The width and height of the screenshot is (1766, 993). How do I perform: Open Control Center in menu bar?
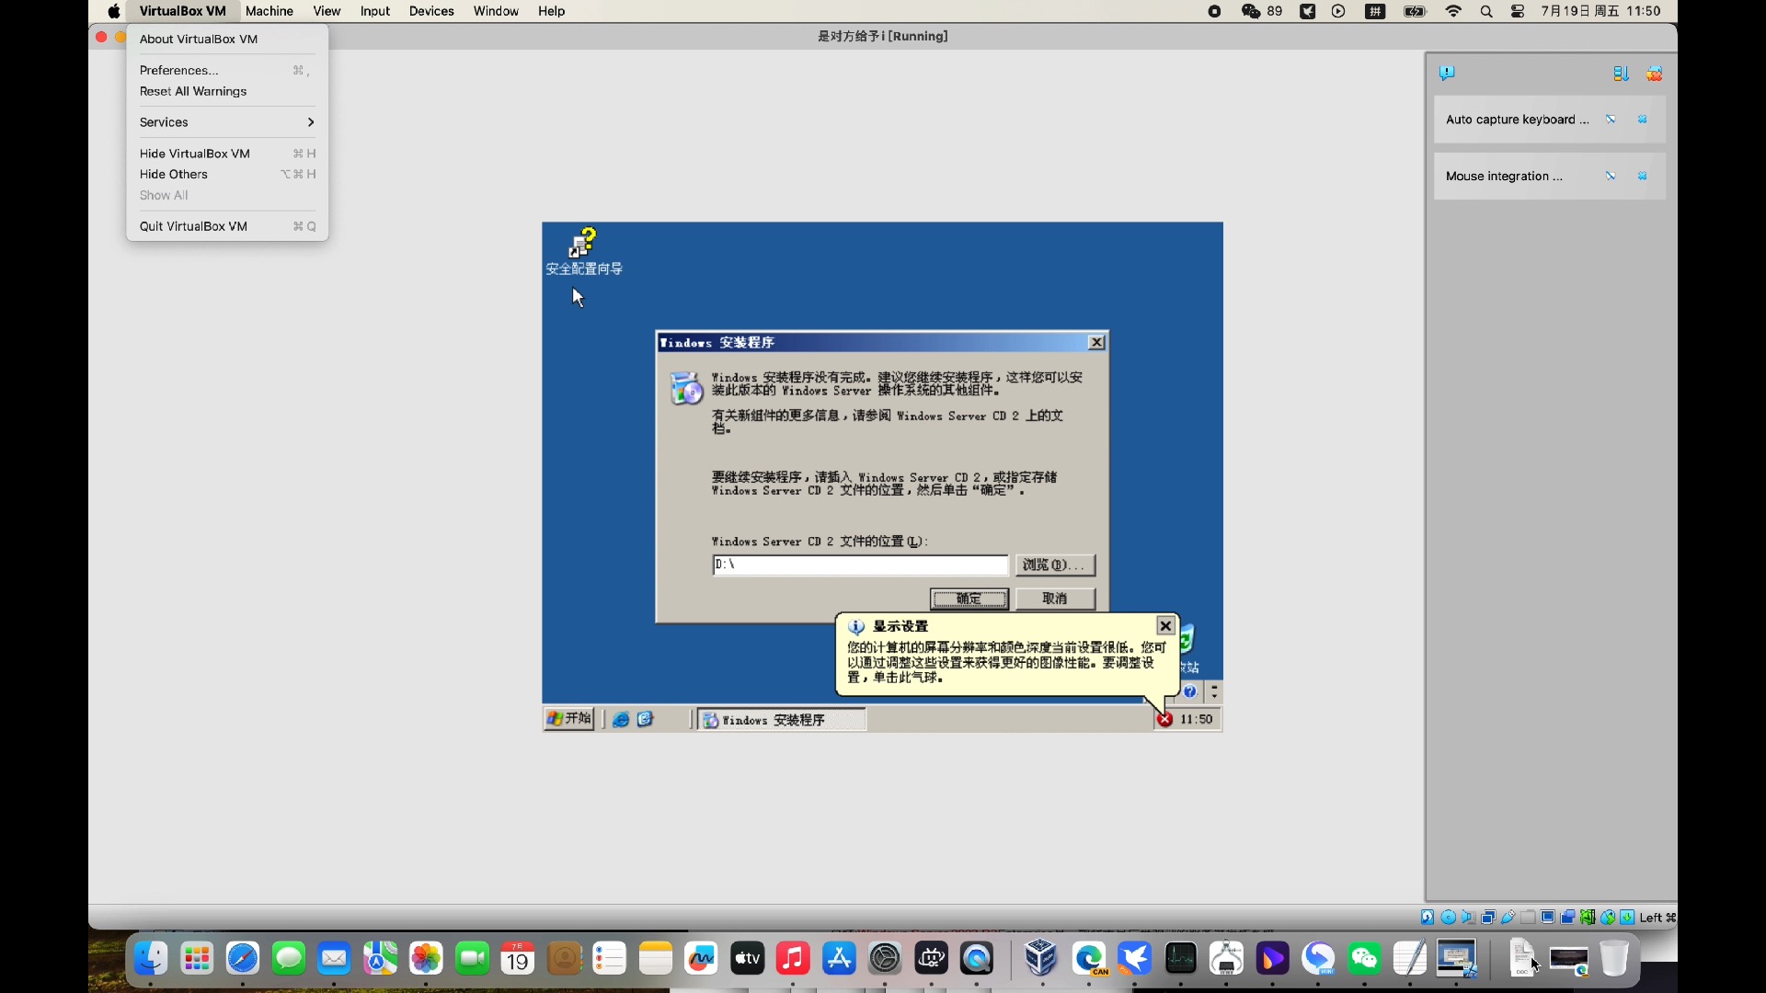coord(1518,11)
